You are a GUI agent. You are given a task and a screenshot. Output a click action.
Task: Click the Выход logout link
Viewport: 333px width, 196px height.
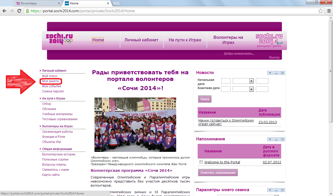pos(274,57)
